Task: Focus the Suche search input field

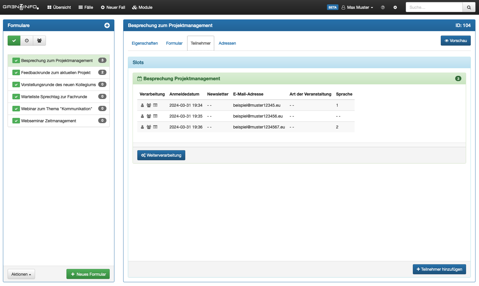Action: [434, 7]
